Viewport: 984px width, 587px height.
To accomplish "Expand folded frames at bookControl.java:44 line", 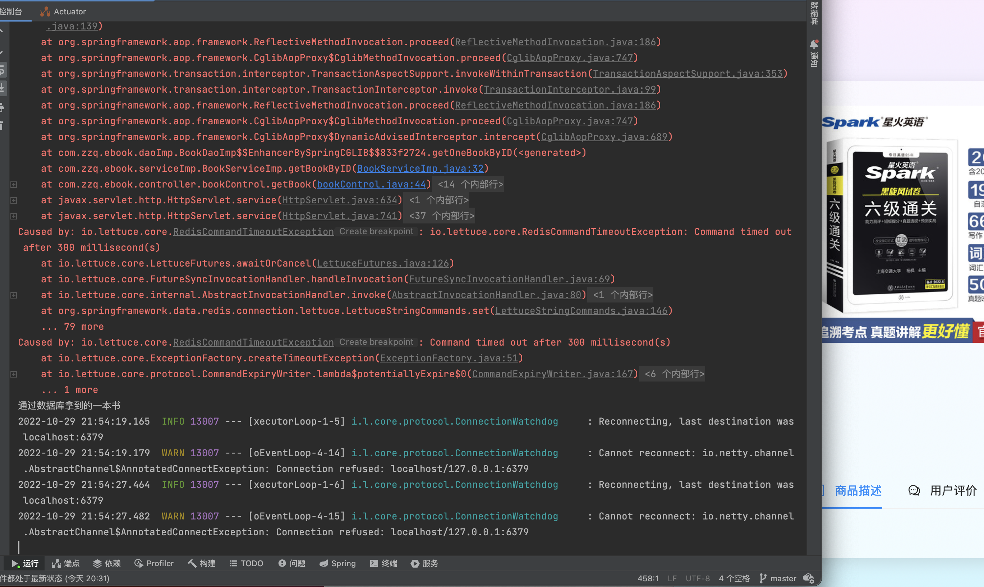I will 14,184.
